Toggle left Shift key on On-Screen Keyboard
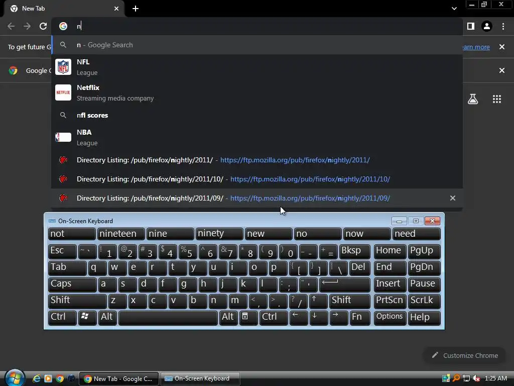This screenshot has width=514, height=386. tap(77, 301)
